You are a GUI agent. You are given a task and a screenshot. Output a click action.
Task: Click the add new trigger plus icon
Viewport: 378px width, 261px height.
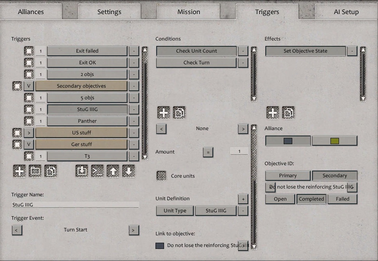click(x=19, y=171)
